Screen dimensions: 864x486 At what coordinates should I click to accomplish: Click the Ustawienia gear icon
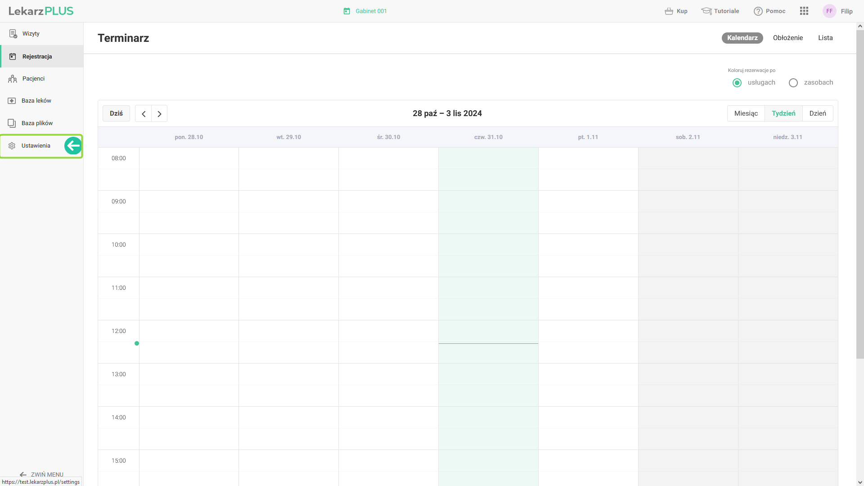[x=12, y=146]
